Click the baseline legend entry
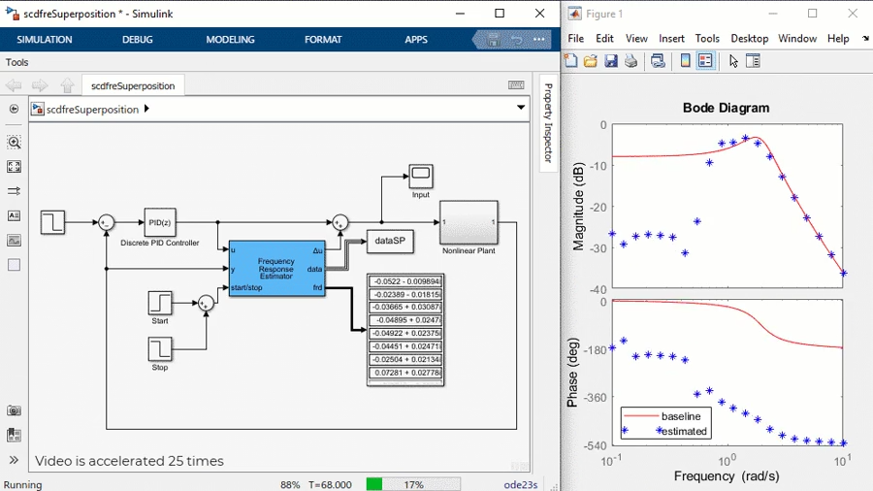The width and height of the screenshot is (873, 491). [x=680, y=416]
